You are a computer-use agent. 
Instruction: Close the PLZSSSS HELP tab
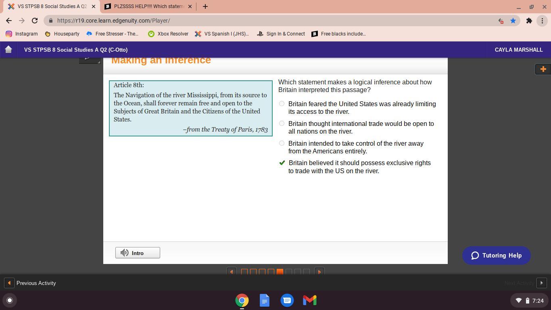(190, 6)
